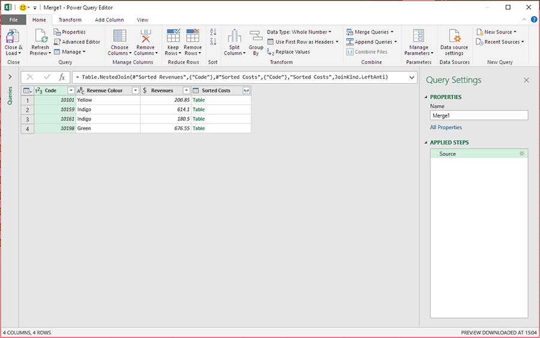Click the Group By icon
Image resolution: width=540 pixels, height=338 pixels.
point(256,36)
